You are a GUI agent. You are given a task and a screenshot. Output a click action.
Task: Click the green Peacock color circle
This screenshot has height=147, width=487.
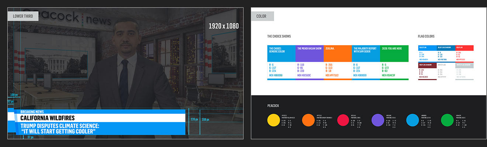coord(448,120)
